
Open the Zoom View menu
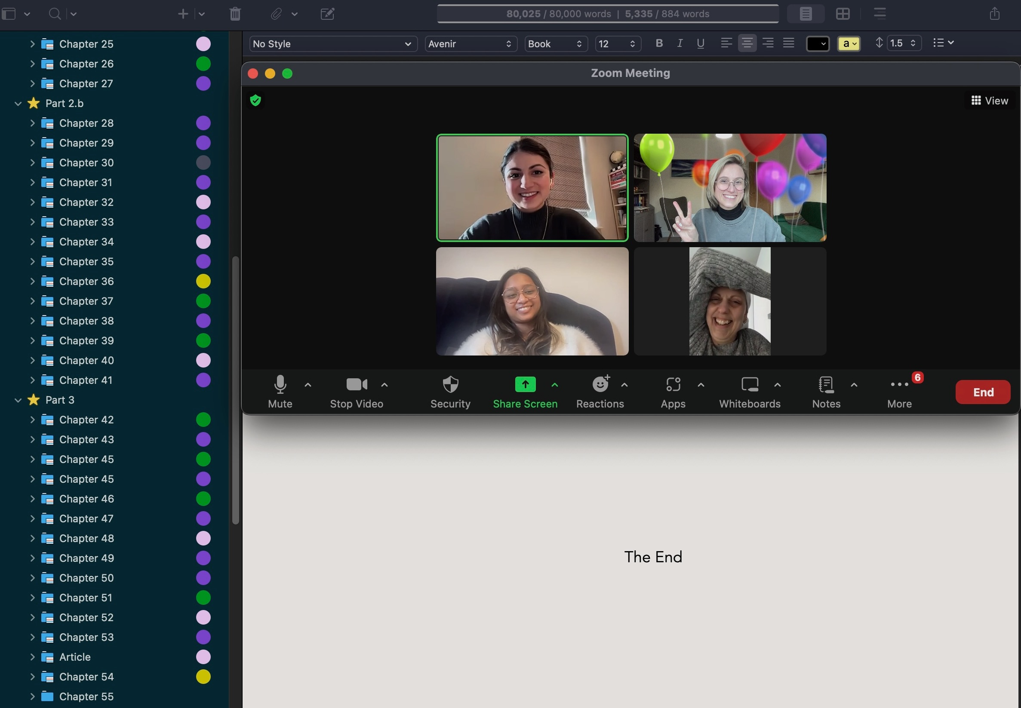(990, 101)
